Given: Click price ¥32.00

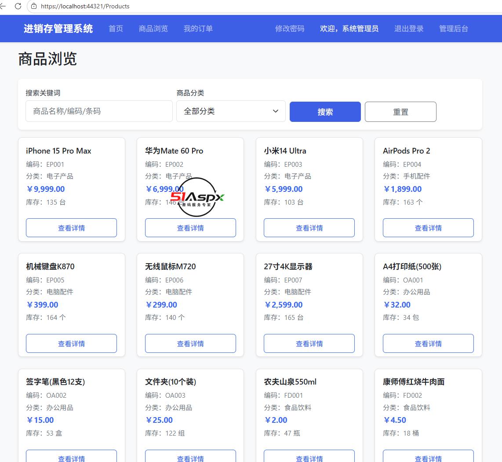Looking at the screenshot, I should [397, 304].
